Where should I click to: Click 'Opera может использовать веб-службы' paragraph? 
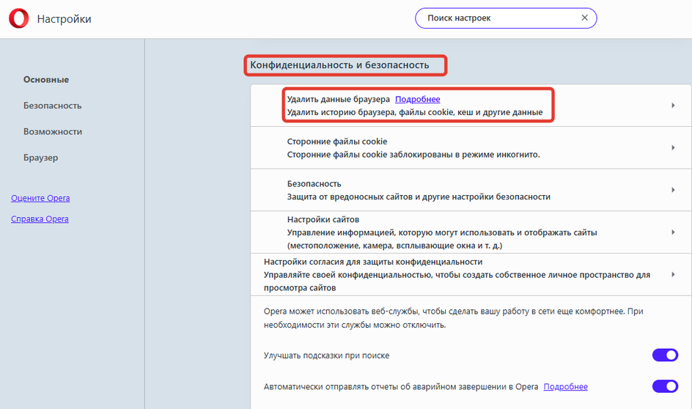coord(453,318)
